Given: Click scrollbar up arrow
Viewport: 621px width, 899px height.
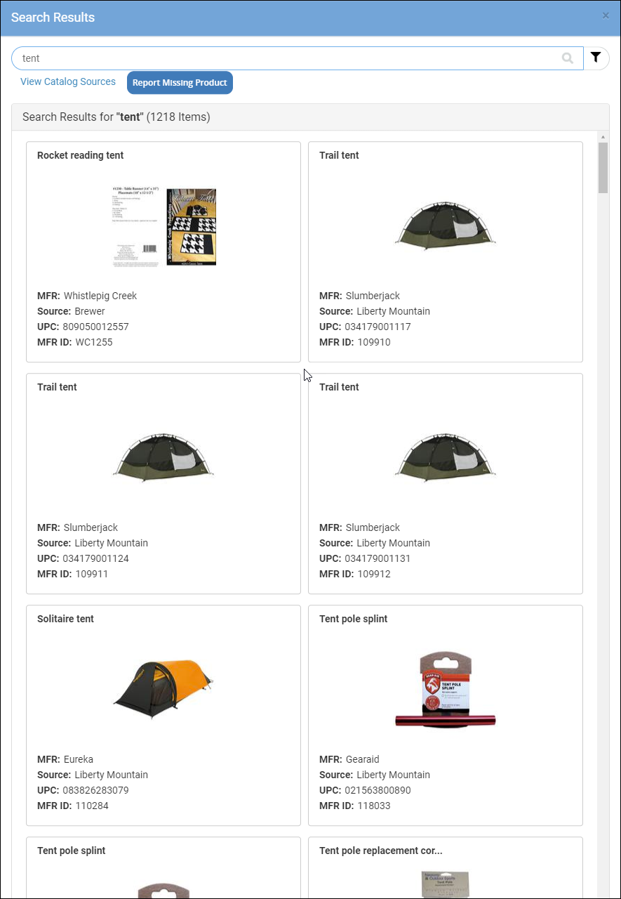Looking at the screenshot, I should pos(603,136).
